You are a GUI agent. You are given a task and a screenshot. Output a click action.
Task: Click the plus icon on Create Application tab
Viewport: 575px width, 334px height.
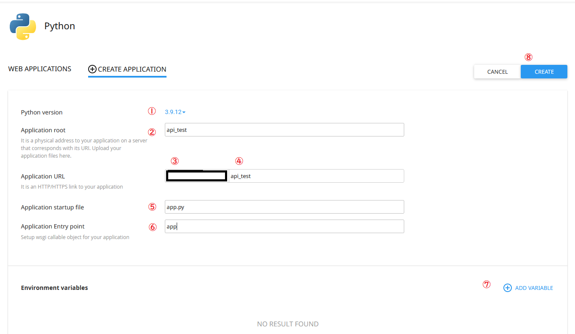click(92, 69)
